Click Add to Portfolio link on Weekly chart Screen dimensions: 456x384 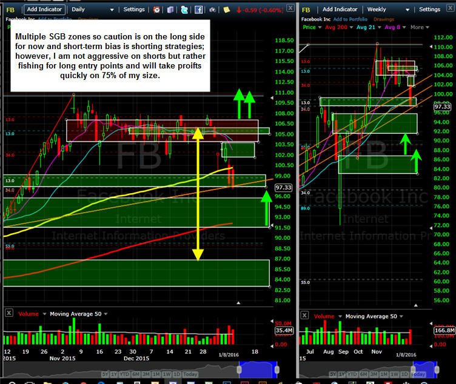click(x=350, y=19)
